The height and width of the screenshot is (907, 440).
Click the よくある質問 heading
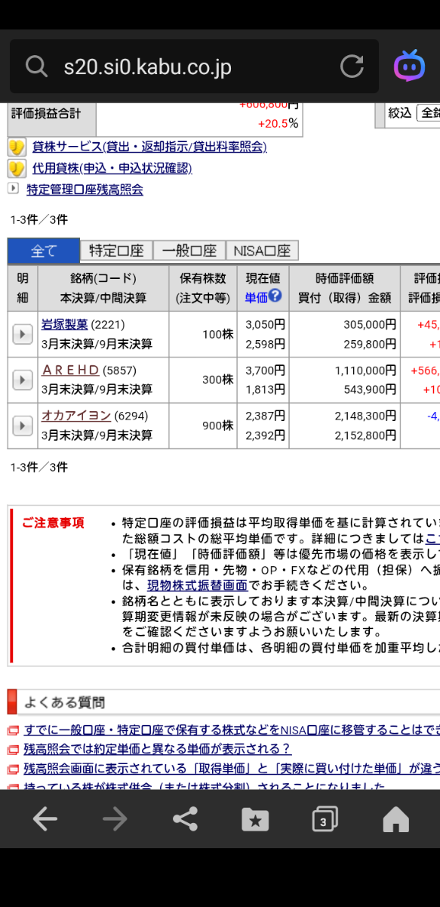[x=64, y=702]
